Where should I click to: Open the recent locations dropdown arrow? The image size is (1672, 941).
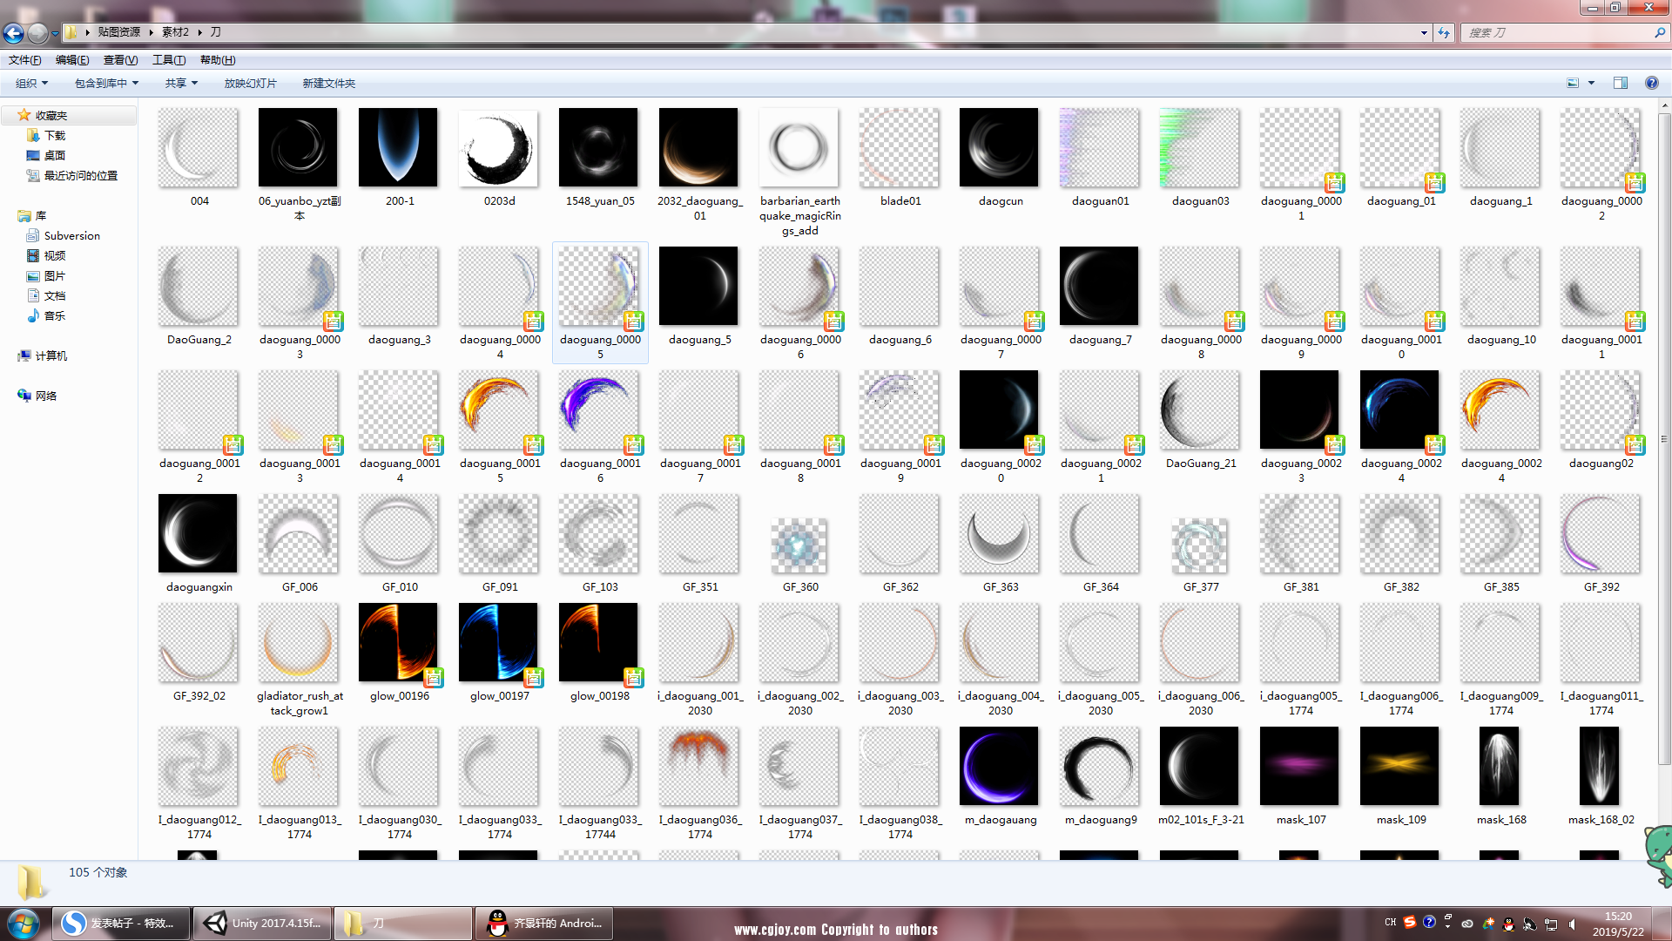[55, 33]
